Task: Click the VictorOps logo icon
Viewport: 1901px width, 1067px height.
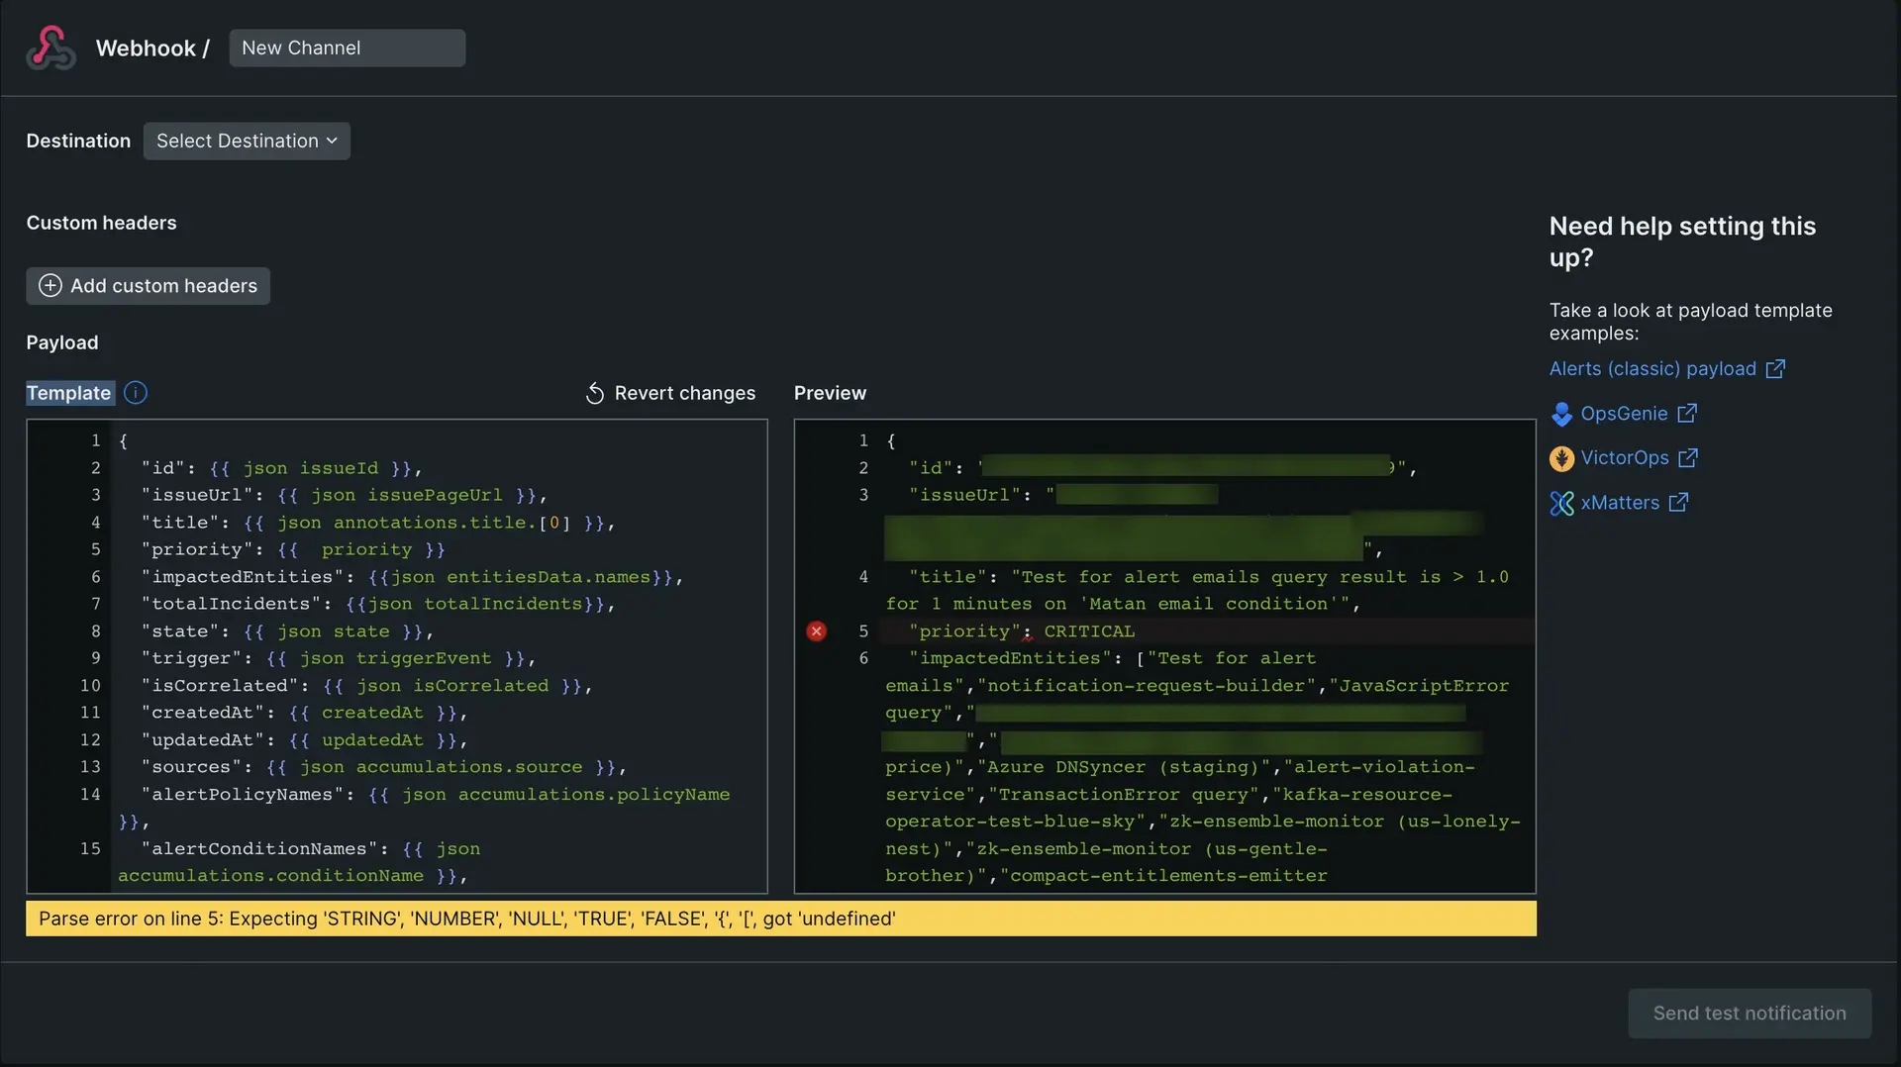Action: [1561, 458]
